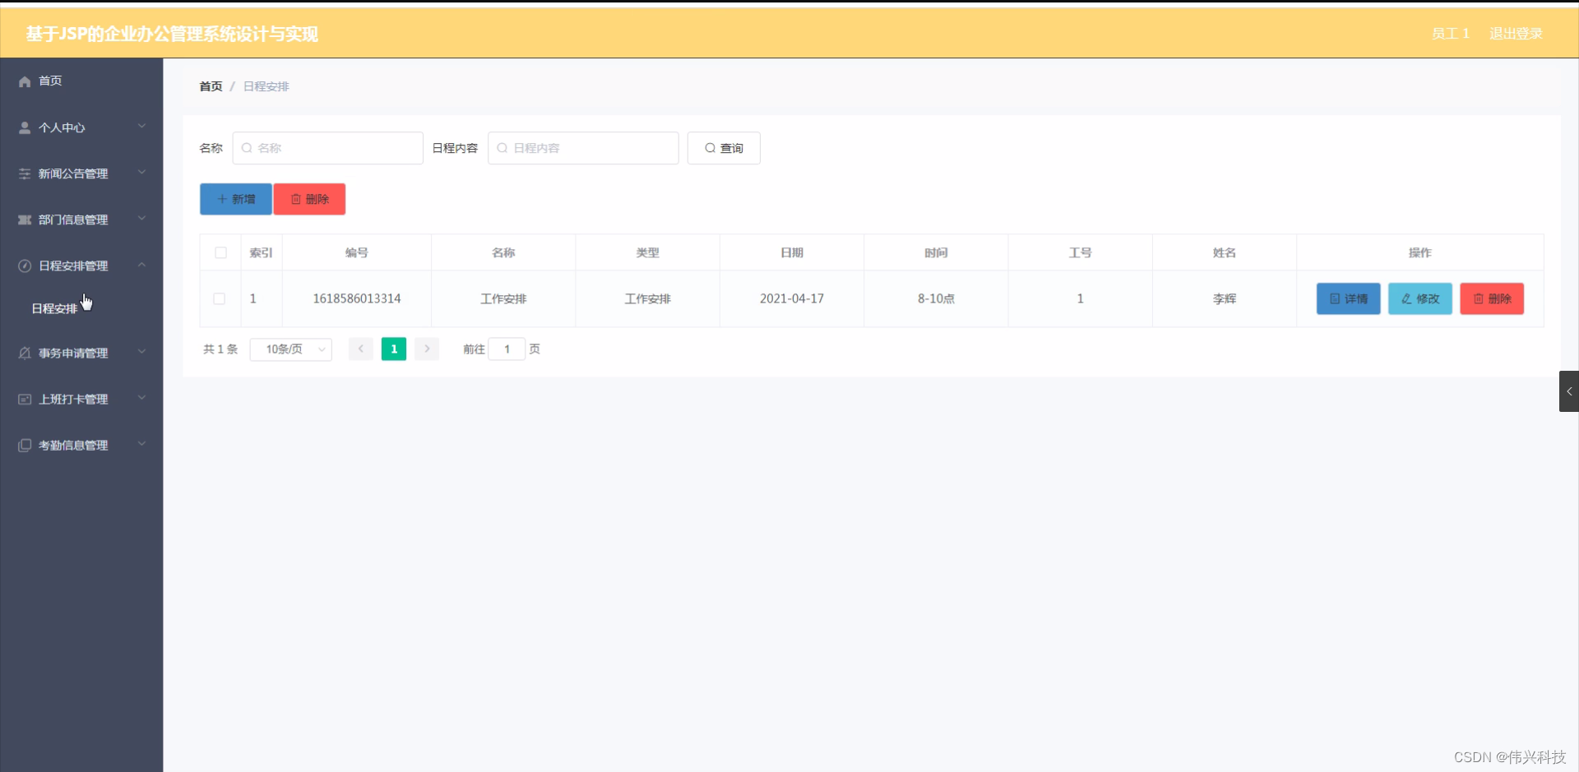Open 上班打卡管理 via its icon
Screen dimensions: 1579x772
23,399
